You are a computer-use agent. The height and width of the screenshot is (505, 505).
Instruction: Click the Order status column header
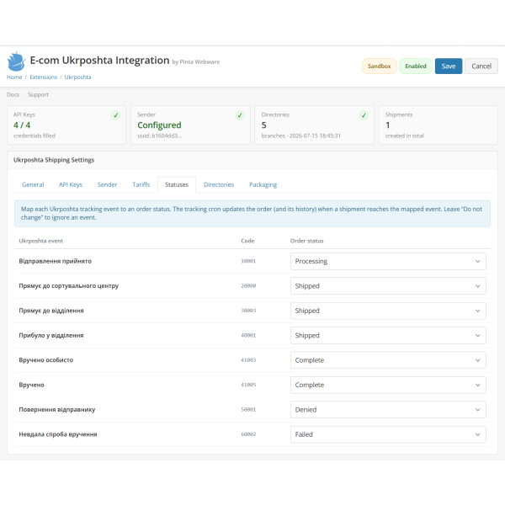click(306, 241)
